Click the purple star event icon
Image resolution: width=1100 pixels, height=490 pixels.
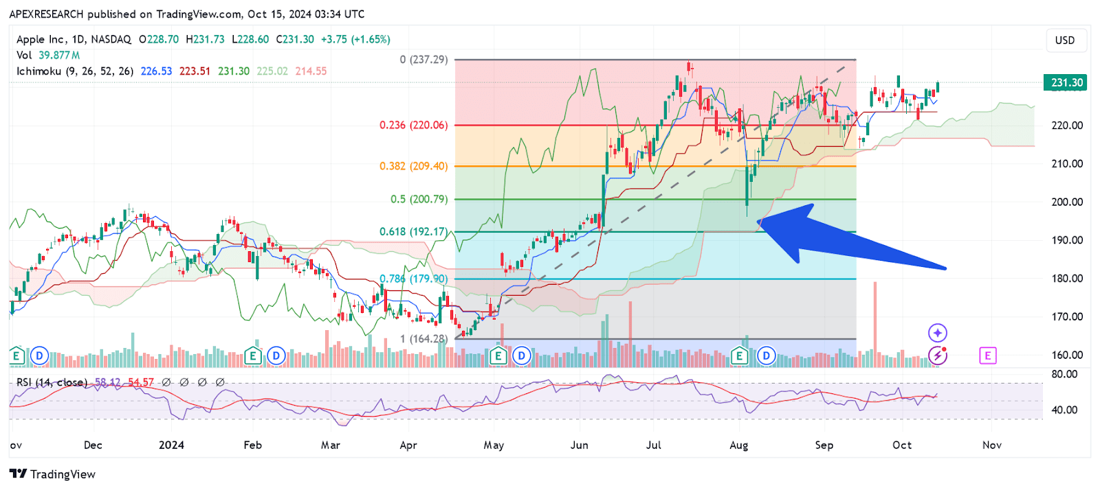click(x=938, y=333)
